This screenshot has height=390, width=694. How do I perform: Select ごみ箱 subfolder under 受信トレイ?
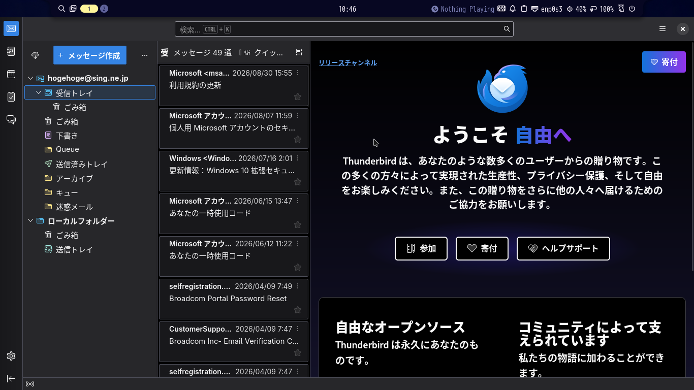(90, 107)
